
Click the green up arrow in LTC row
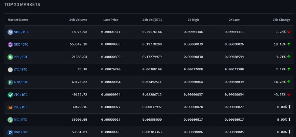click(x=289, y=69)
